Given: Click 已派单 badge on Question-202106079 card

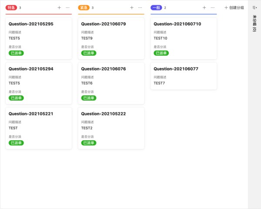Looking at the screenshot, I should click(x=89, y=53).
